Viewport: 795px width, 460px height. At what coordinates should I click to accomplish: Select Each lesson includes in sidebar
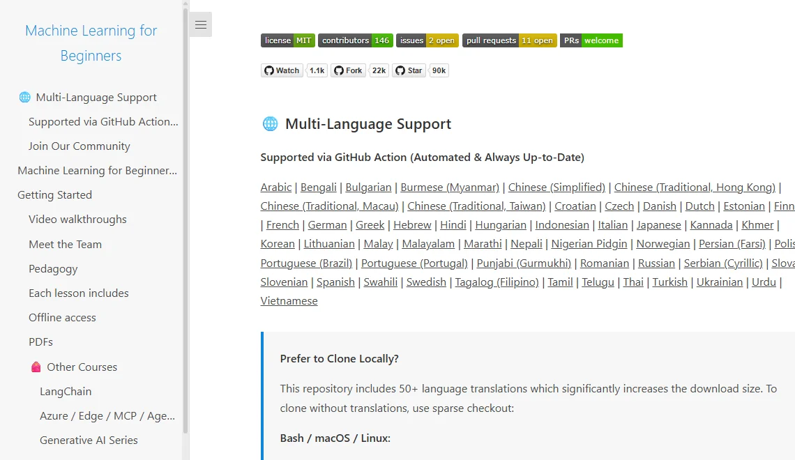(79, 293)
